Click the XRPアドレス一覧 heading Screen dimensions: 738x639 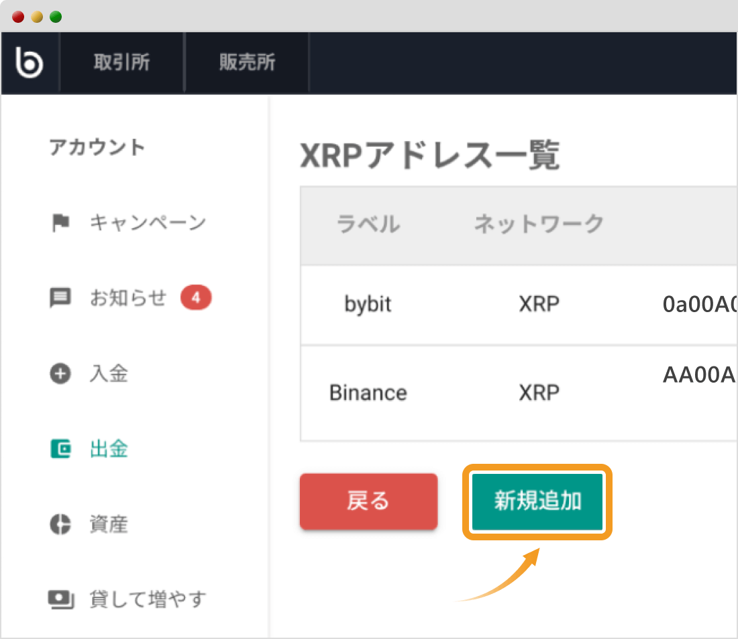[x=429, y=155]
